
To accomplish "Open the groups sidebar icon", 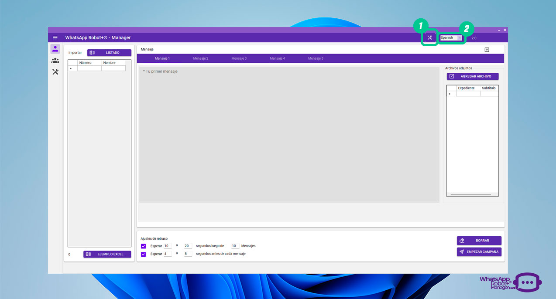I will pyautogui.click(x=55, y=61).
